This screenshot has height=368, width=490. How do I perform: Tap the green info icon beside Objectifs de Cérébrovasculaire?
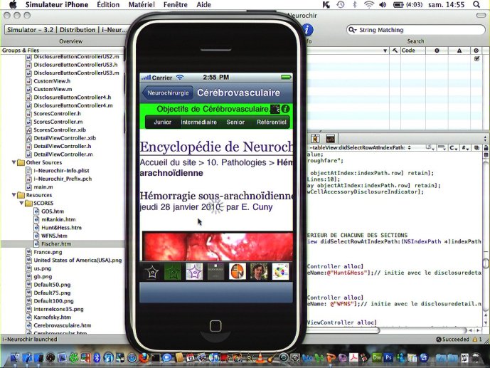point(285,109)
